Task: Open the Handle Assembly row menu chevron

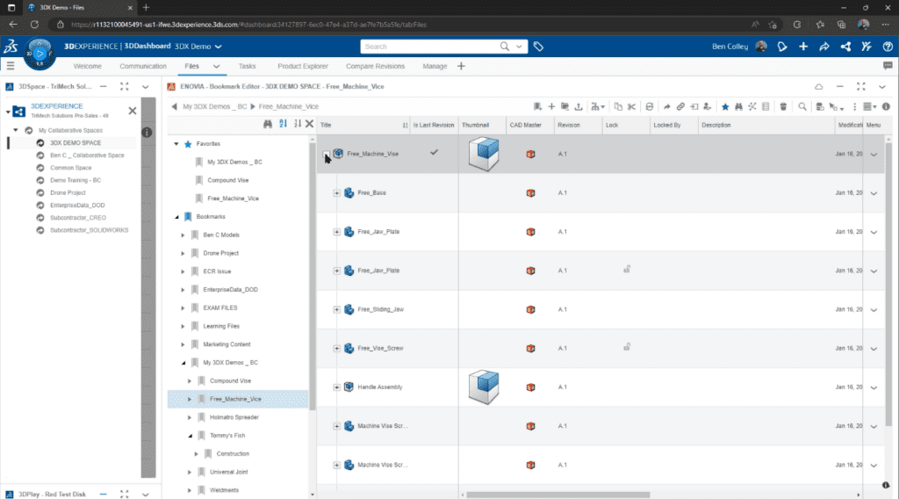Action: click(874, 387)
